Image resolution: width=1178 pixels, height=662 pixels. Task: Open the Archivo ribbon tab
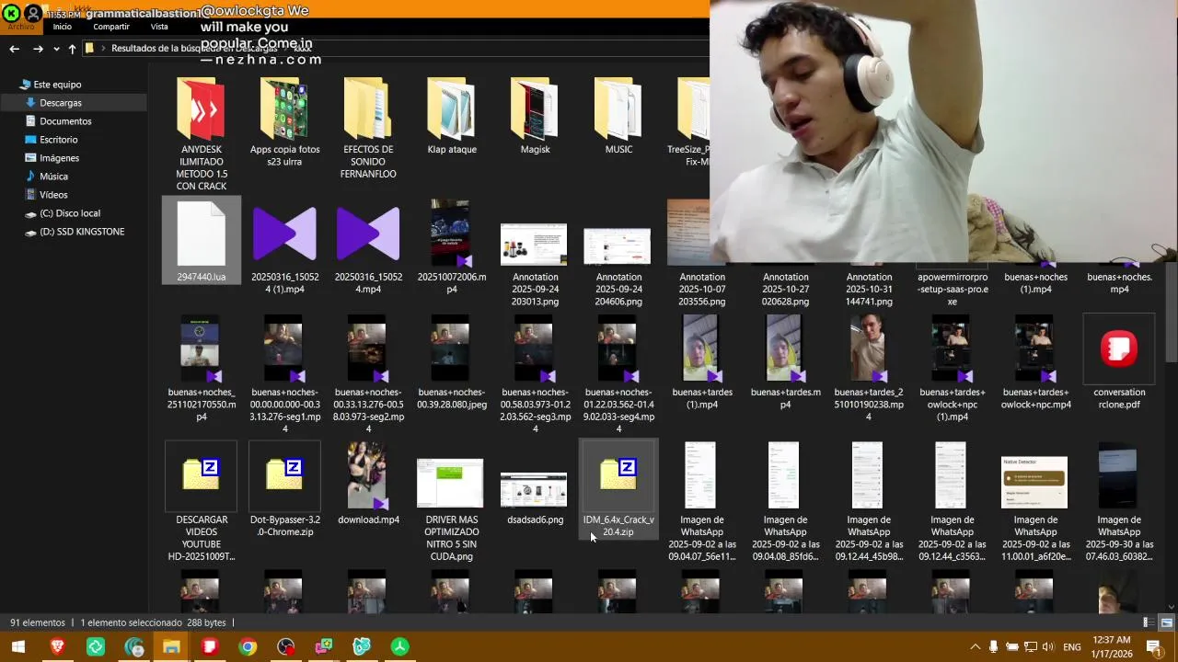21,27
